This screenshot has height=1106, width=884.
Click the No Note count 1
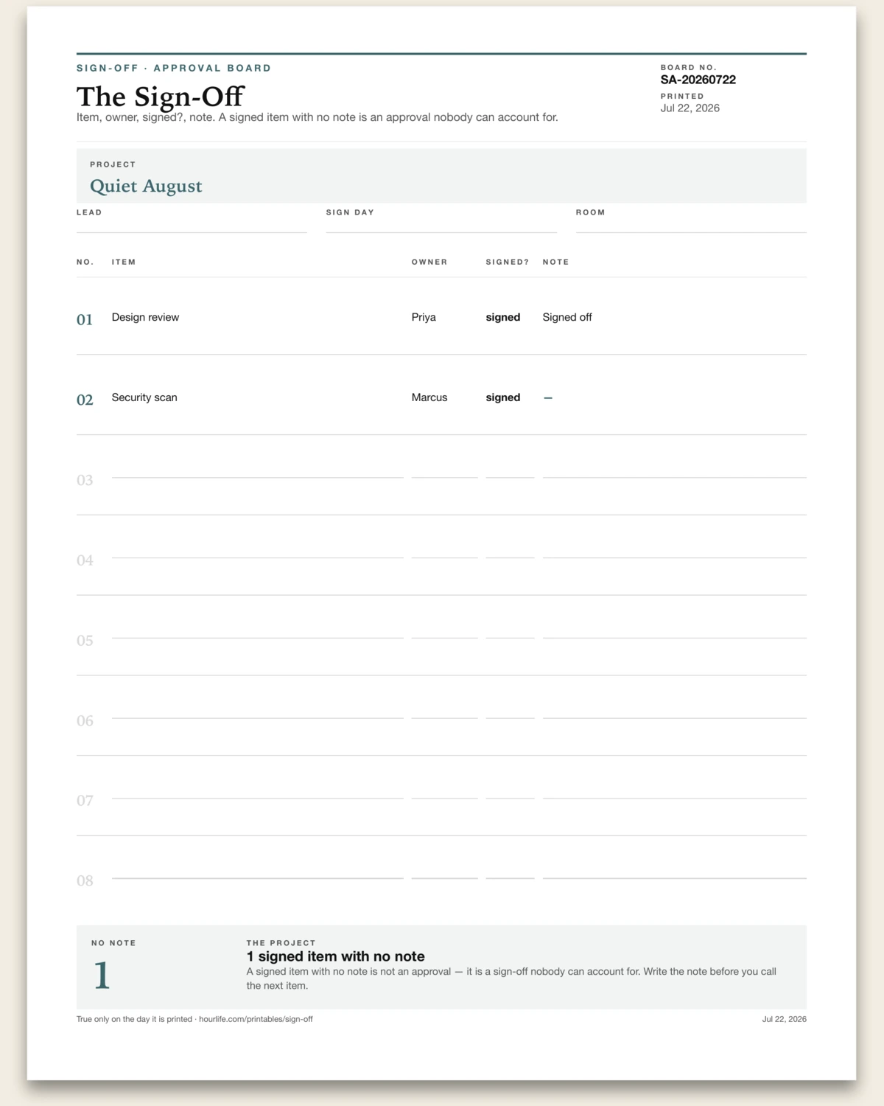click(102, 975)
